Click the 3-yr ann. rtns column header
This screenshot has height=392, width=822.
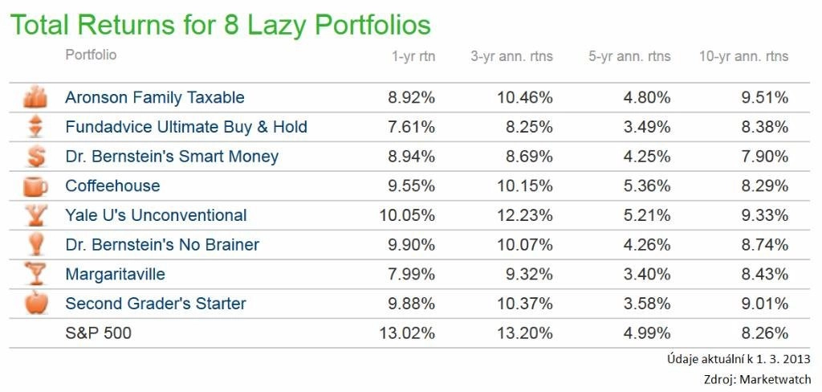click(x=511, y=56)
